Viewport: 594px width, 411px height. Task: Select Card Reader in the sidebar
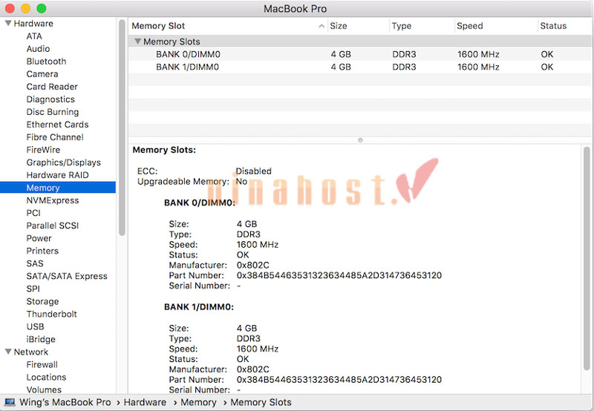click(52, 87)
